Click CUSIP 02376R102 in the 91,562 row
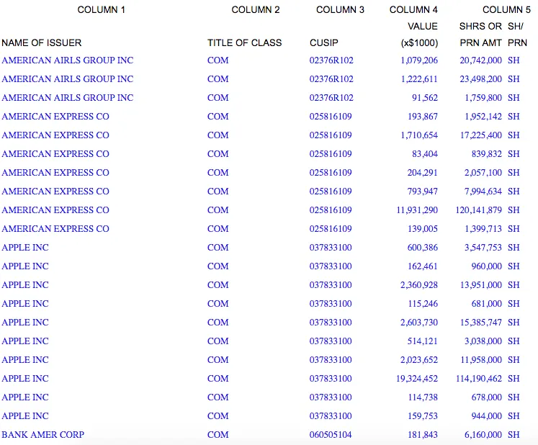This screenshot has height=445, width=538. [331, 98]
